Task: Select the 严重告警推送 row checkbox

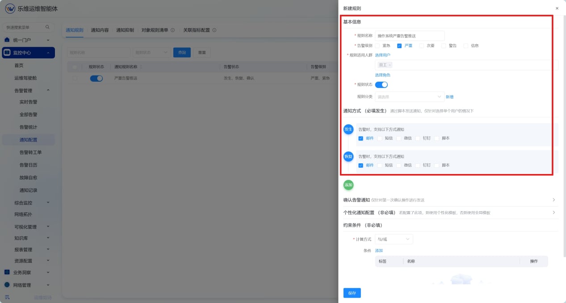Action: point(75,78)
